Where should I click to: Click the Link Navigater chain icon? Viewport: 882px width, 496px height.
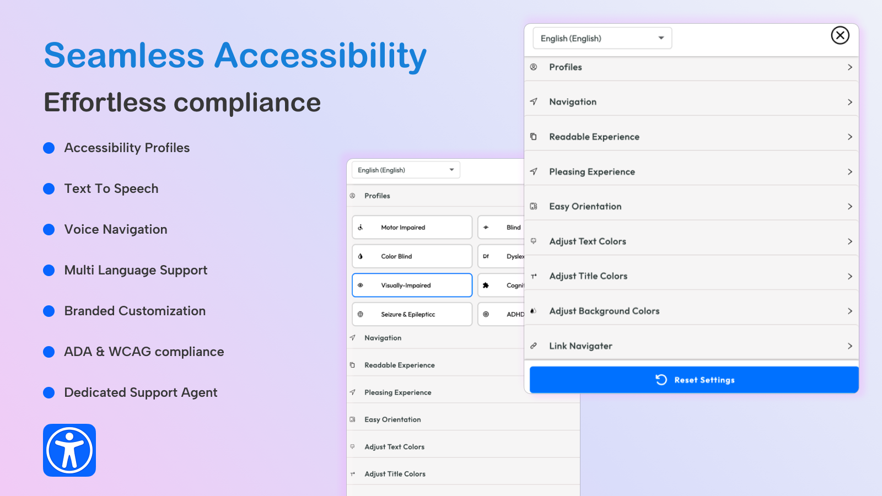534,346
